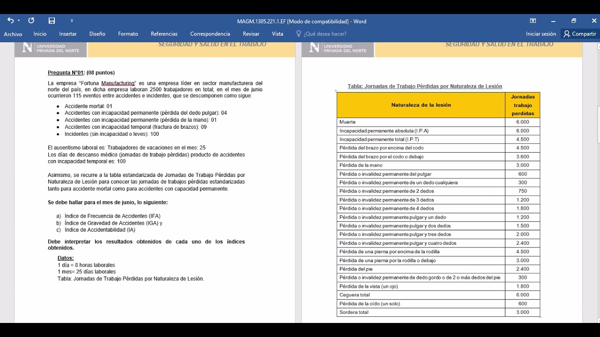Open the Revisar tab
This screenshot has height=337, width=600.
pyautogui.click(x=251, y=34)
